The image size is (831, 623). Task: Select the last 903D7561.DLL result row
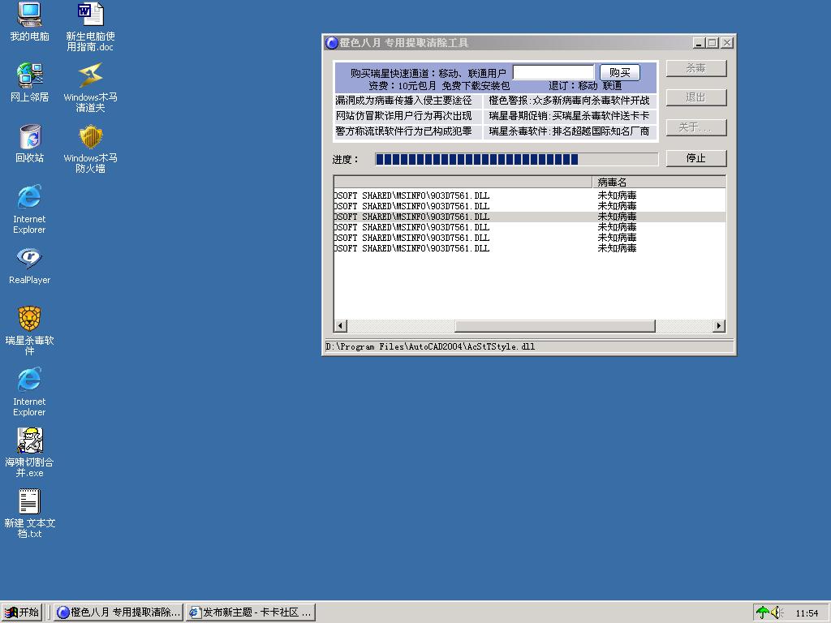(x=529, y=248)
